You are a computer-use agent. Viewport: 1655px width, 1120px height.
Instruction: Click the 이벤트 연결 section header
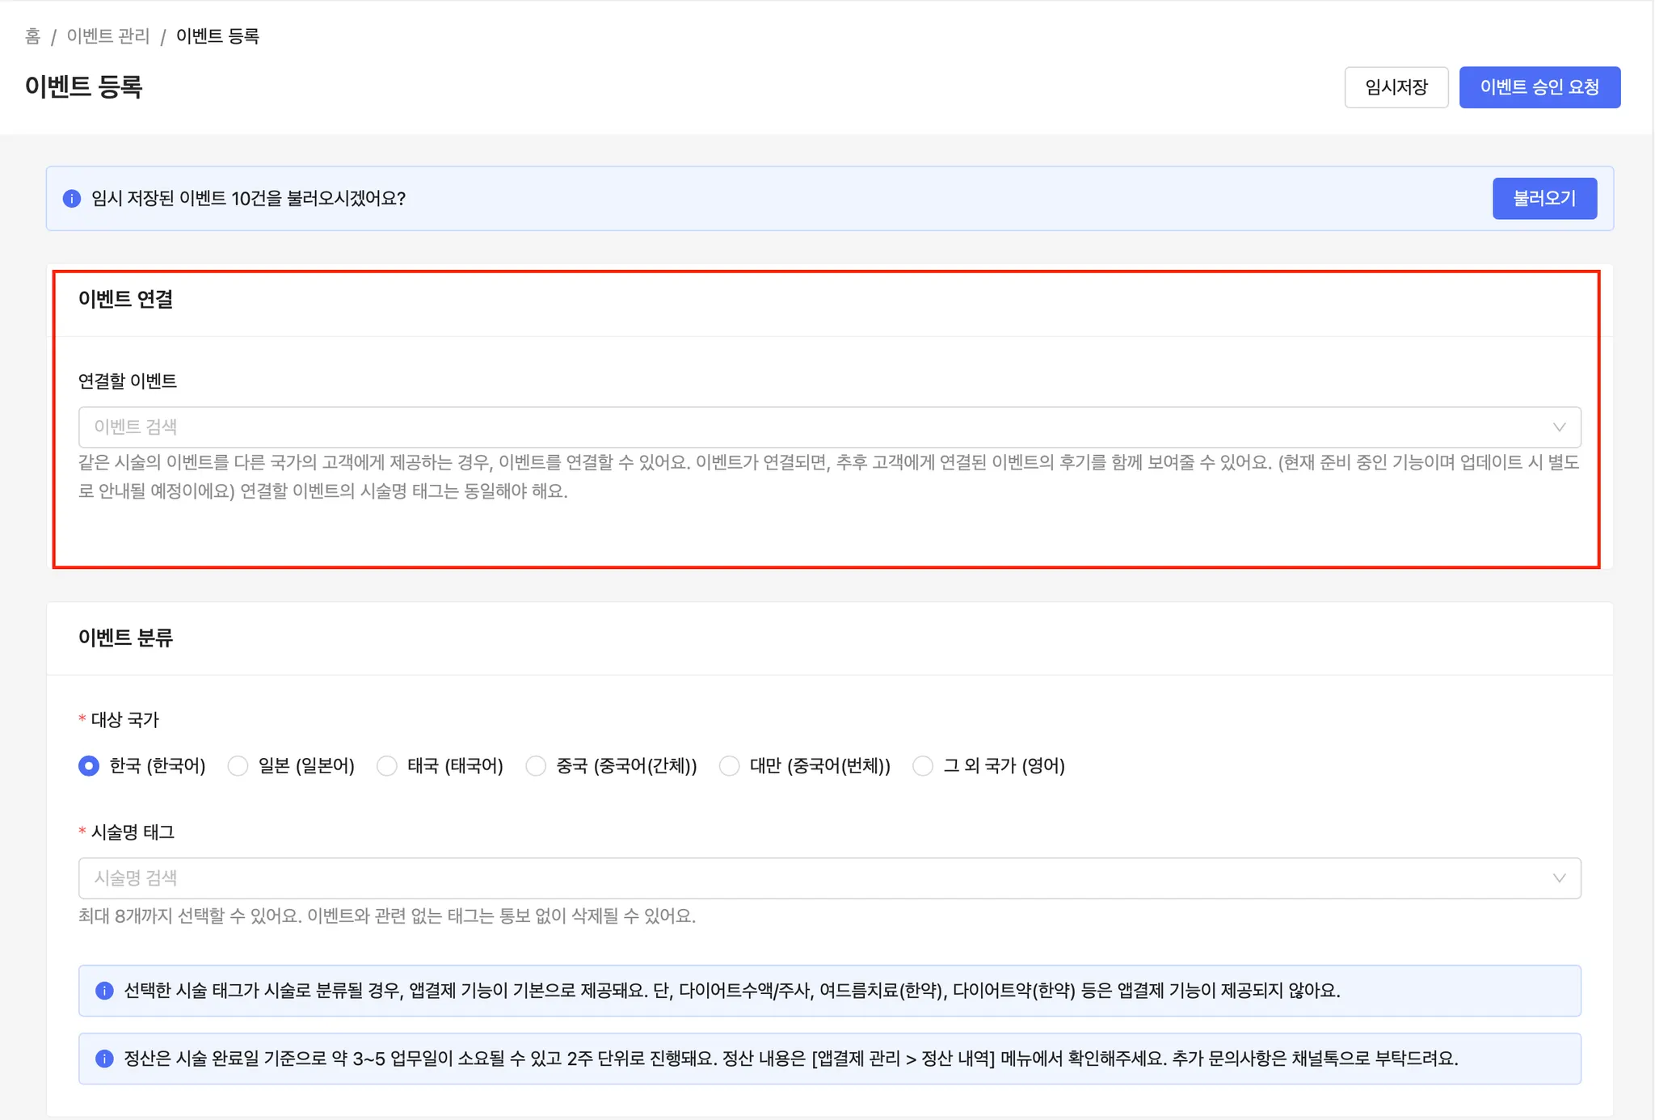(126, 300)
